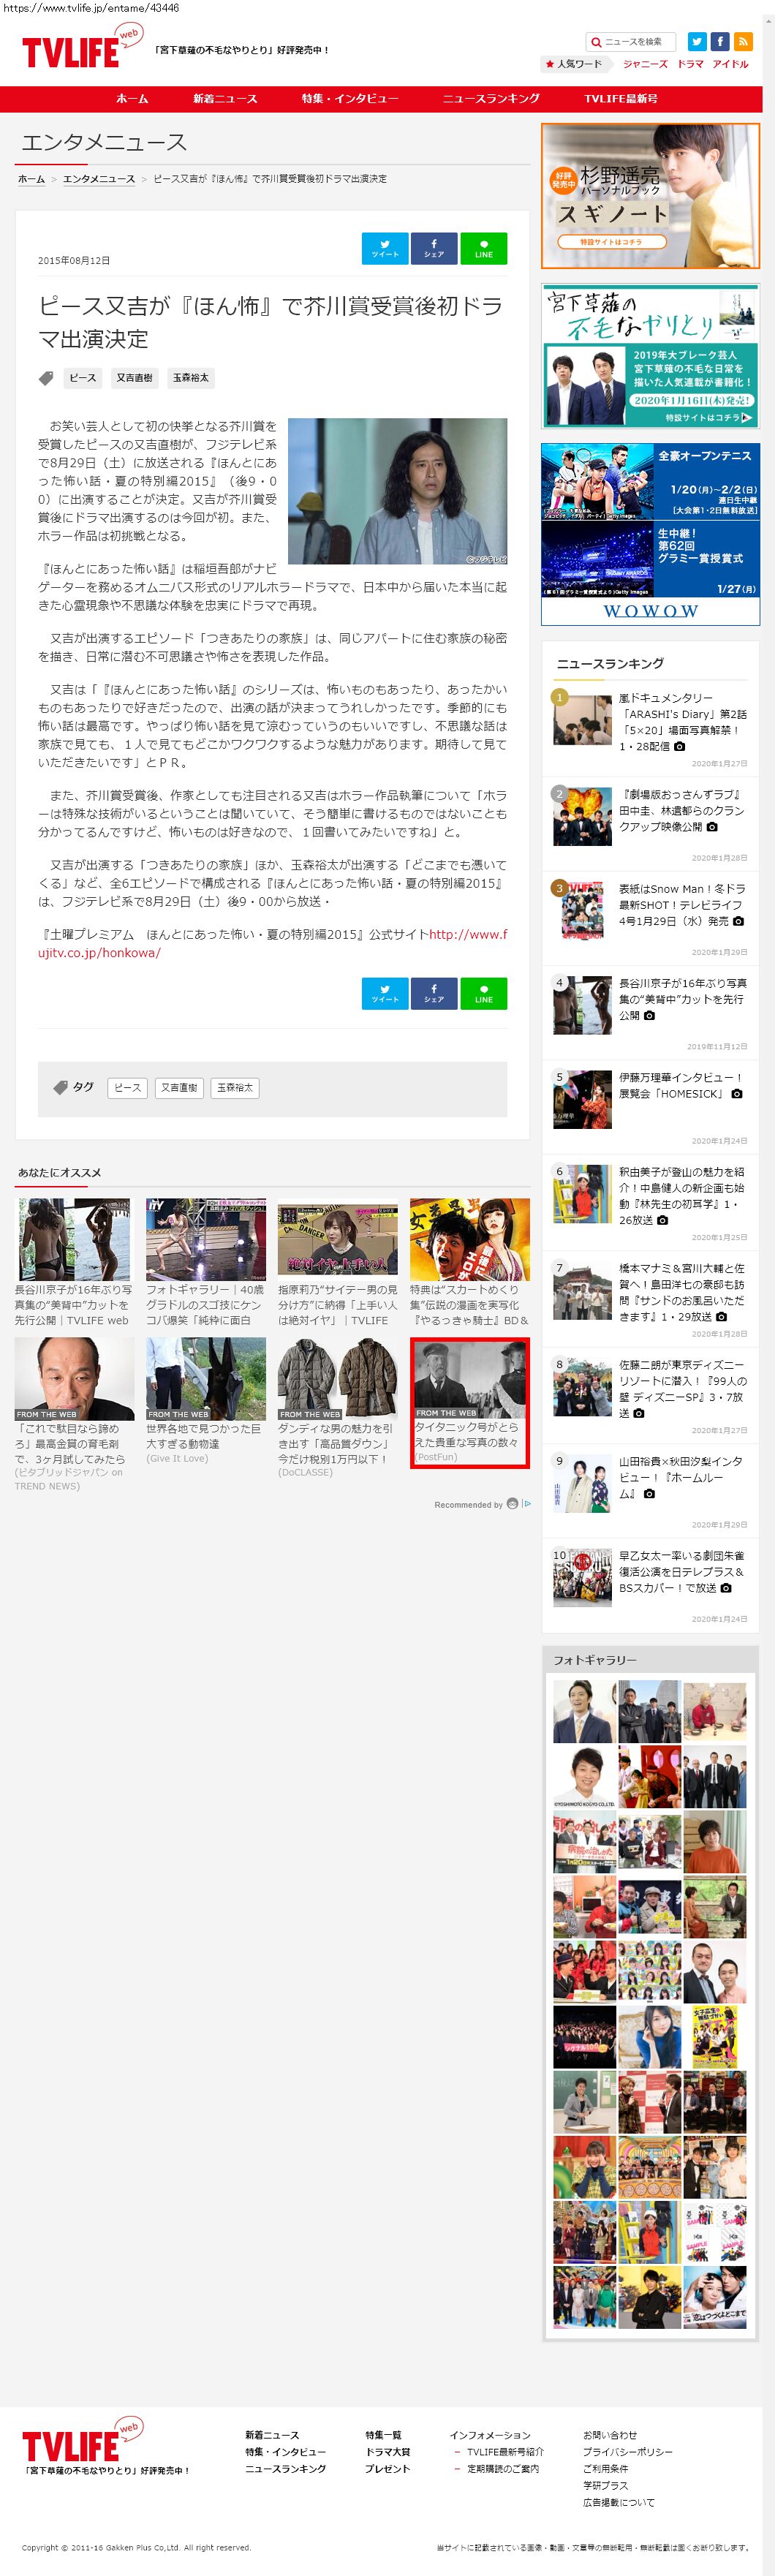Click the 又吉直樹 tag below the headline
Viewport: 775px width, 2576px height.
coord(134,378)
